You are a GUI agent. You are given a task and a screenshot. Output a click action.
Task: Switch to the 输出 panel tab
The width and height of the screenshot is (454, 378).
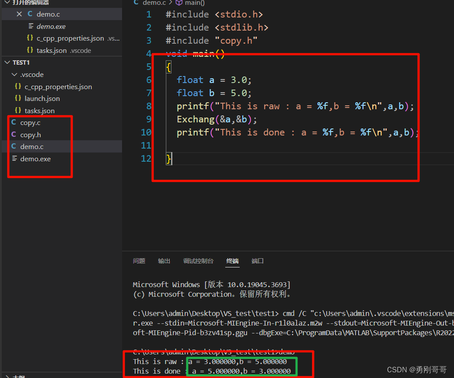[x=164, y=261]
